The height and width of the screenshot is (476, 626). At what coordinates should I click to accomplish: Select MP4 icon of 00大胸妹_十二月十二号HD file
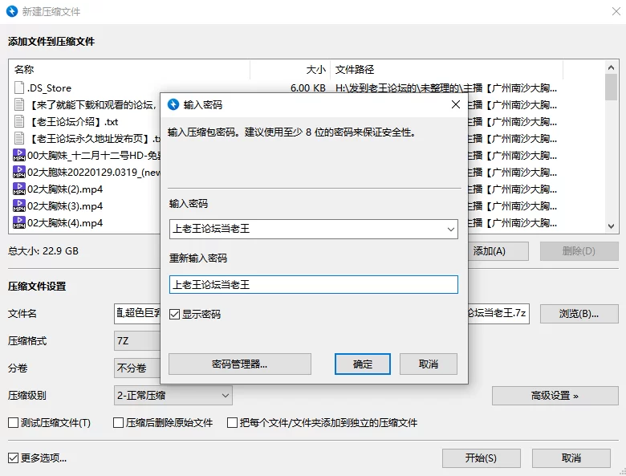pyautogui.click(x=19, y=155)
